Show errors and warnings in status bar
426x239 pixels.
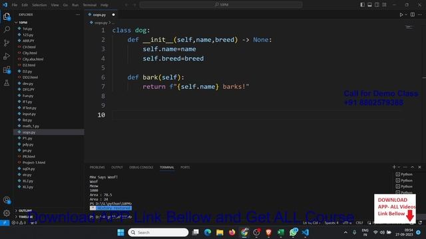point(19,223)
